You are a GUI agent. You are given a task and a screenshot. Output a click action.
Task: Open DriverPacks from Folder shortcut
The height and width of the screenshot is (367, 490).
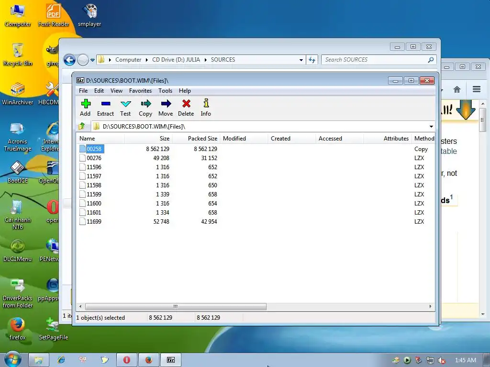(18, 293)
